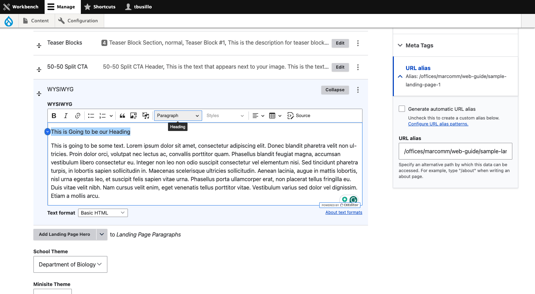The height and width of the screenshot is (294, 535).
Task: Apply bulleted list formatting
Action: (x=91, y=116)
